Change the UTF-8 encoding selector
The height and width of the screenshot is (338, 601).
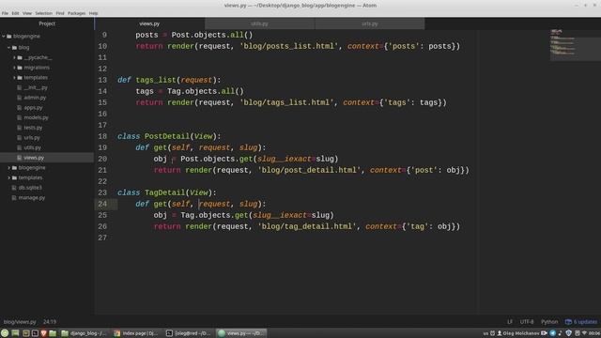(527, 322)
